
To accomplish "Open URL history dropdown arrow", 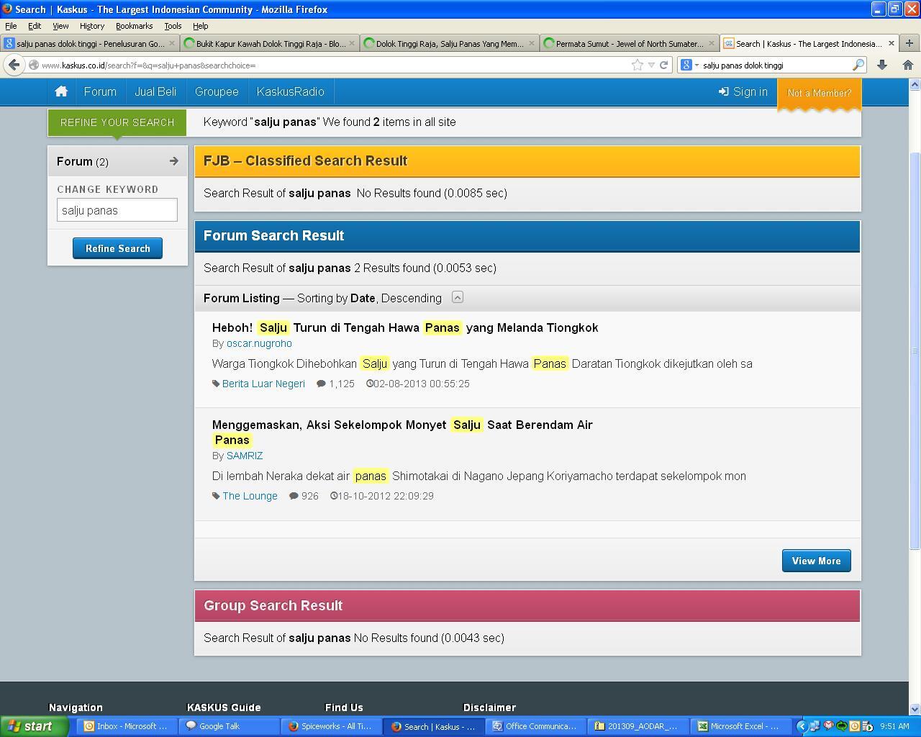I will pos(651,65).
